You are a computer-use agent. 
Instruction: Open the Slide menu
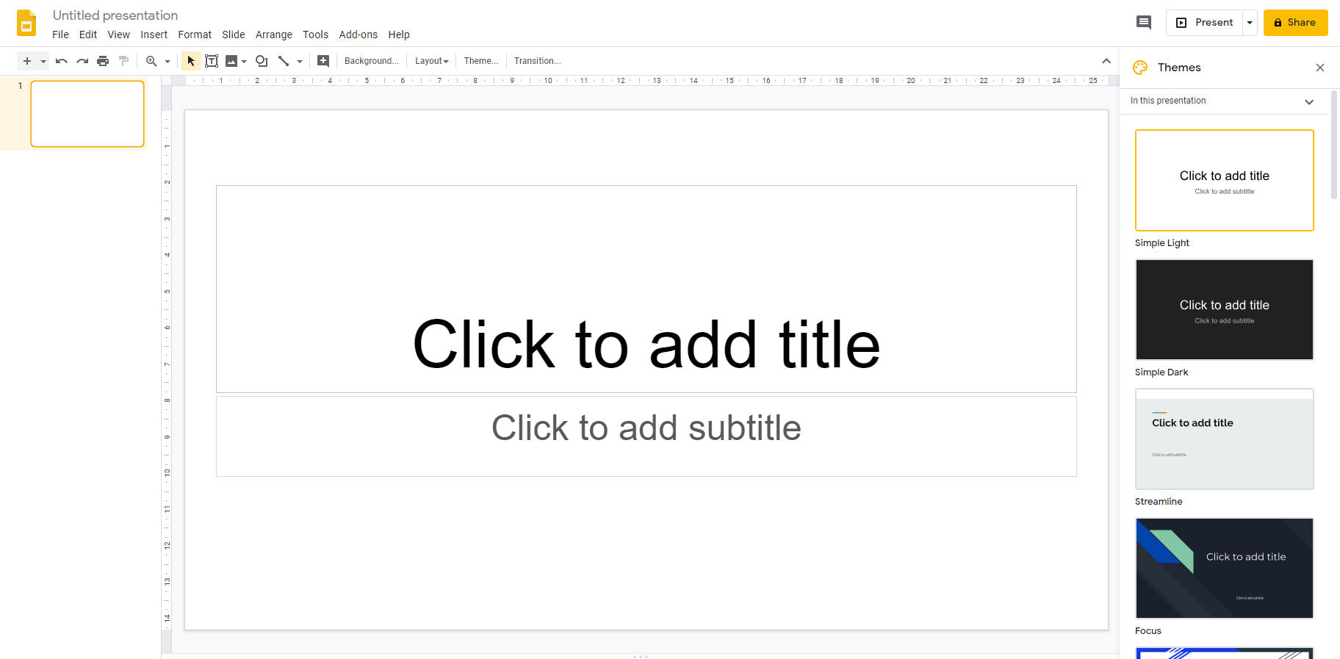234,35
